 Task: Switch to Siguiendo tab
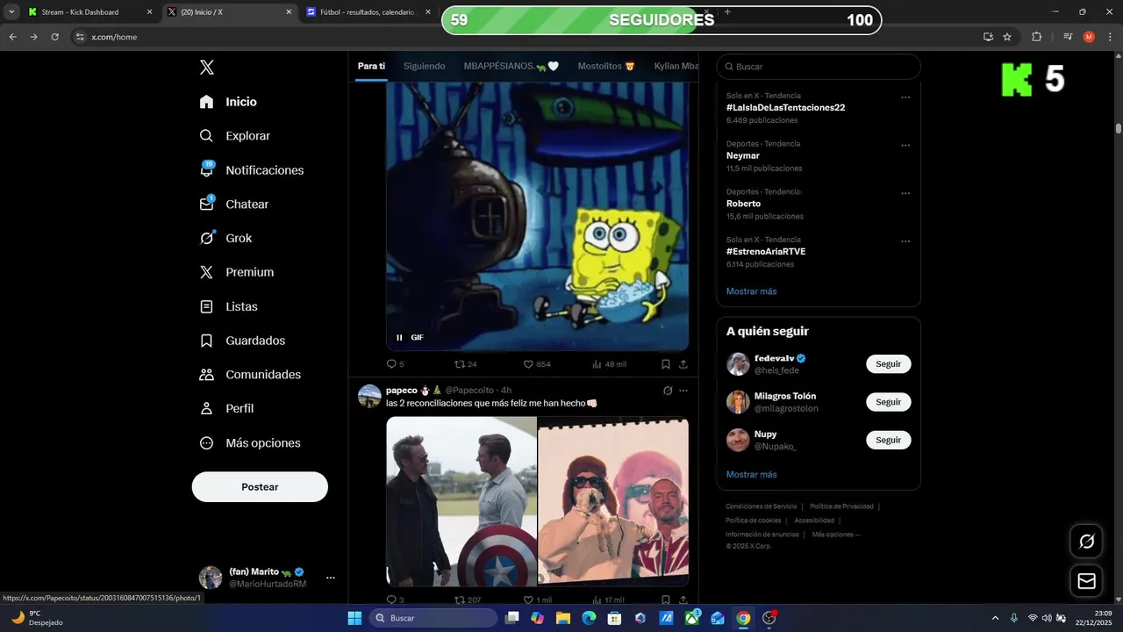[x=425, y=66]
